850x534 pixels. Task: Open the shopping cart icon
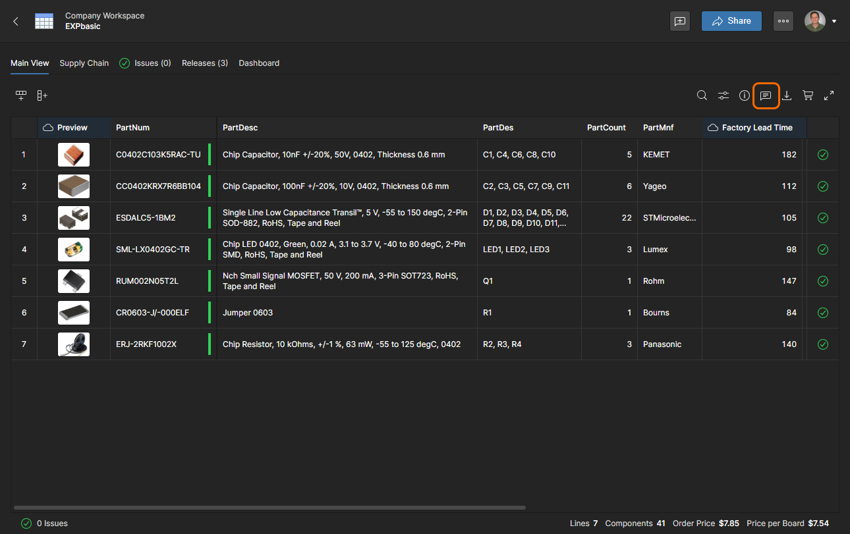coord(808,95)
